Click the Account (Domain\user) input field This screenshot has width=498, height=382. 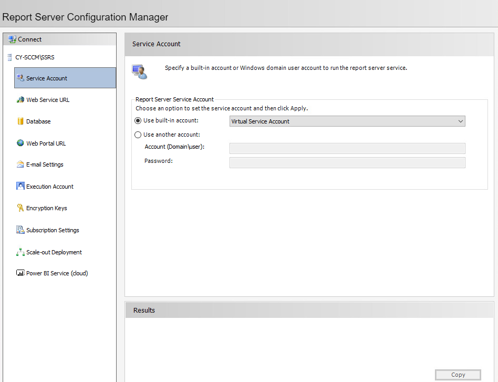[347, 148]
